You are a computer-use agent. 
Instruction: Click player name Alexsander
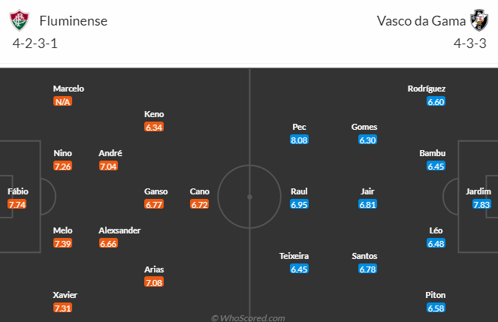click(119, 230)
